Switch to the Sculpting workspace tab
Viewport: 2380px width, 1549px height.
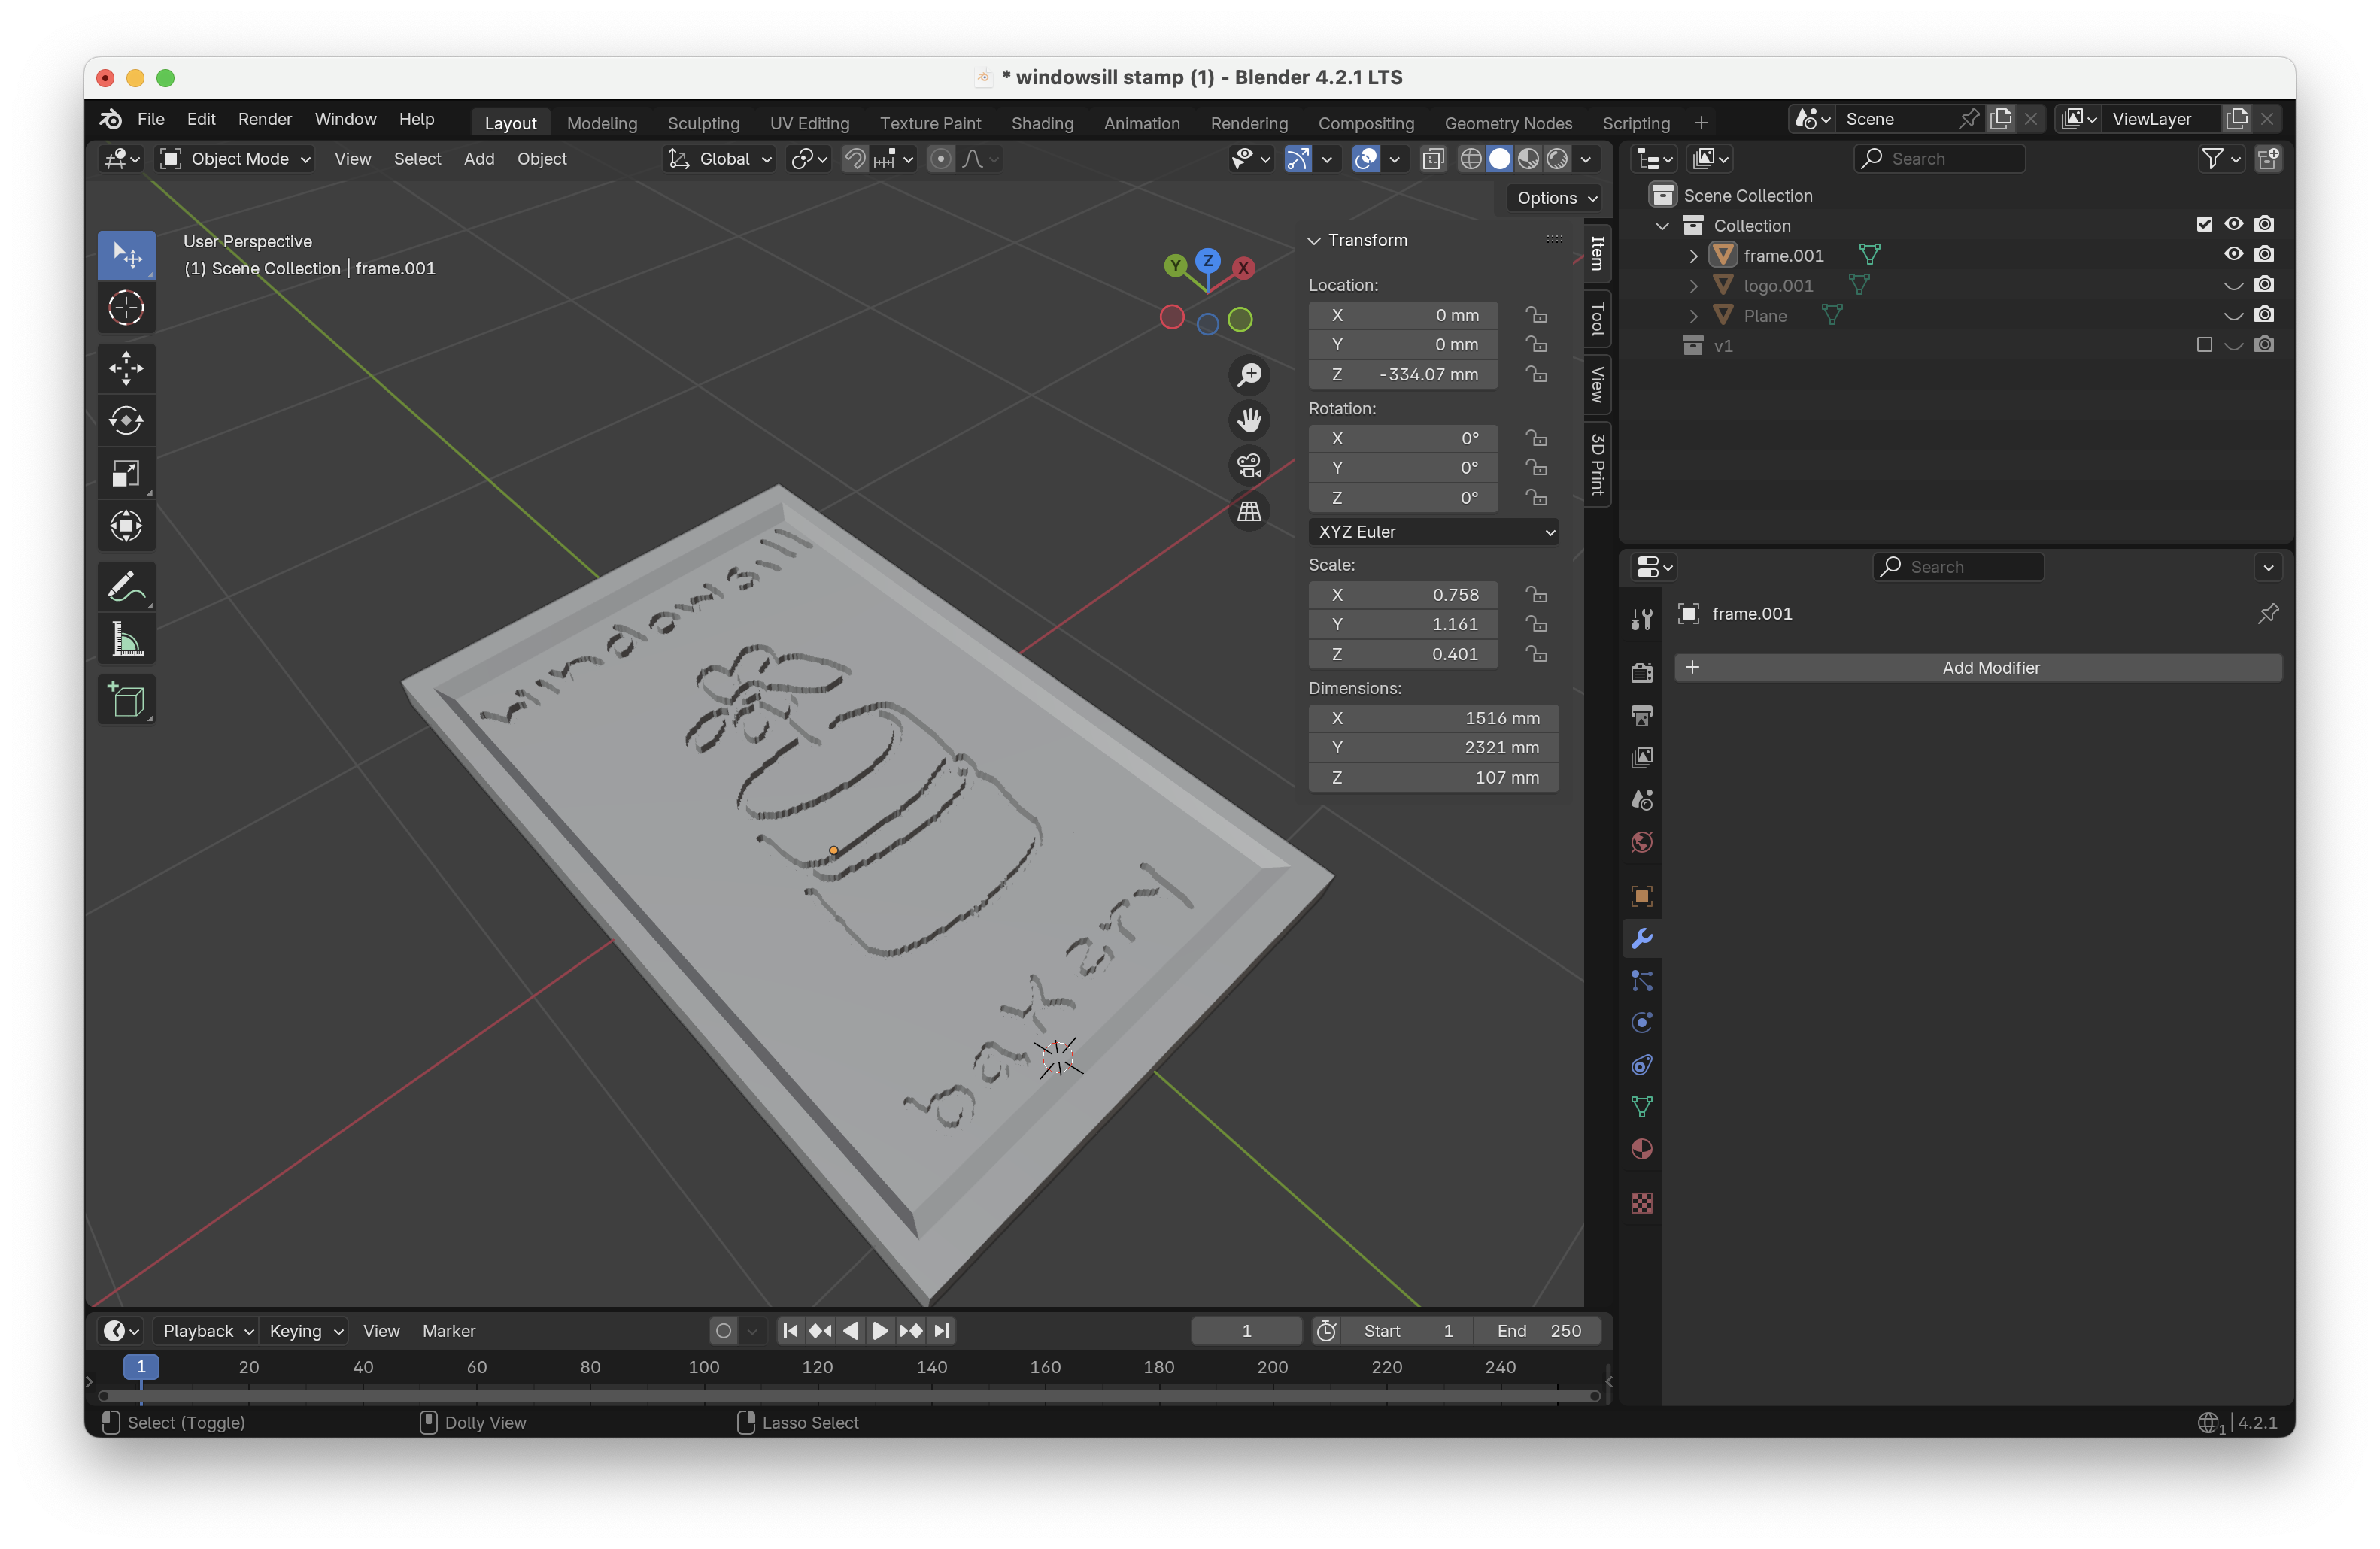click(x=703, y=122)
